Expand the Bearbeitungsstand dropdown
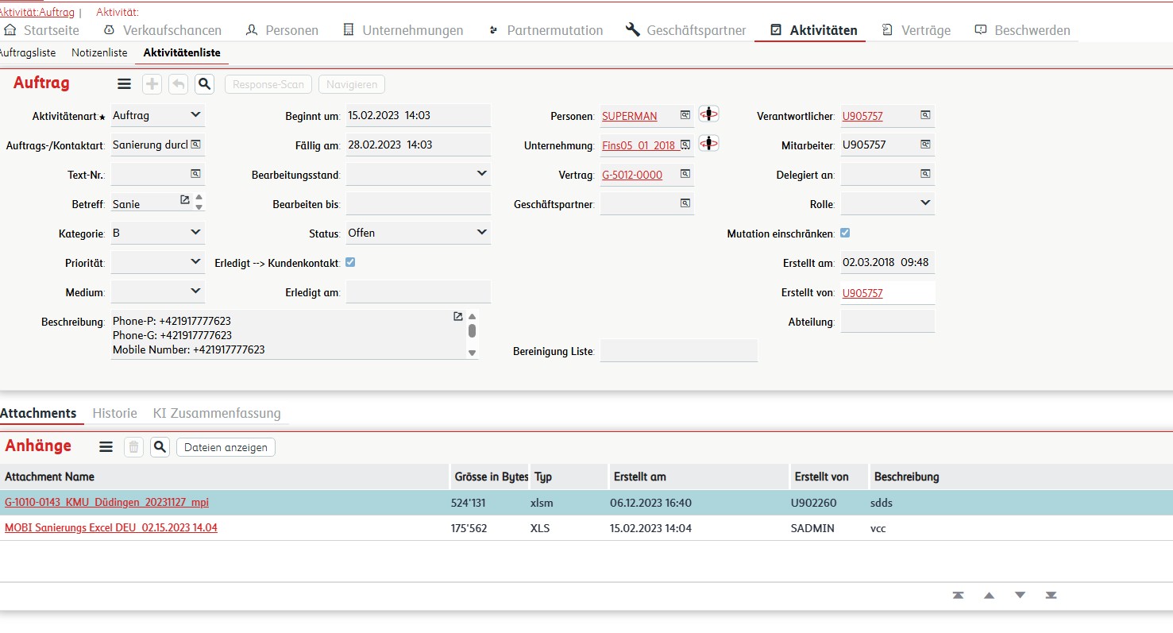Viewport: 1173px width, 633px height. point(481,173)
